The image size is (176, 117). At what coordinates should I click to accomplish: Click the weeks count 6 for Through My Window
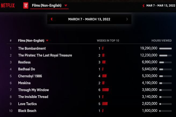99,90
